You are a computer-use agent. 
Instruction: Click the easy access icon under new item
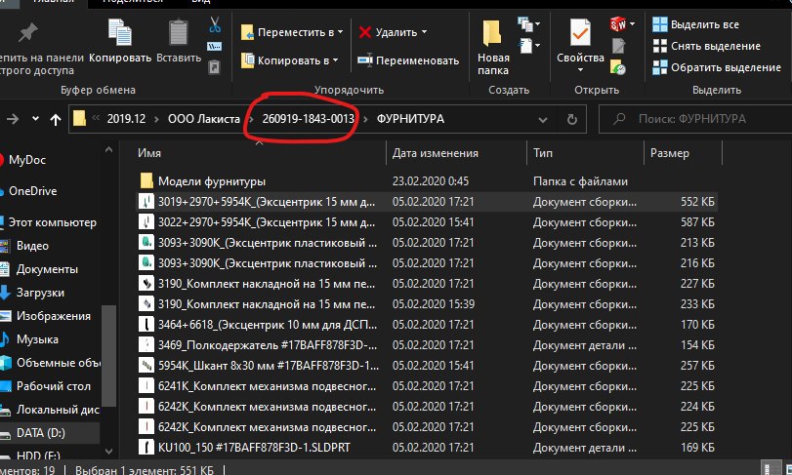[525, 46]
